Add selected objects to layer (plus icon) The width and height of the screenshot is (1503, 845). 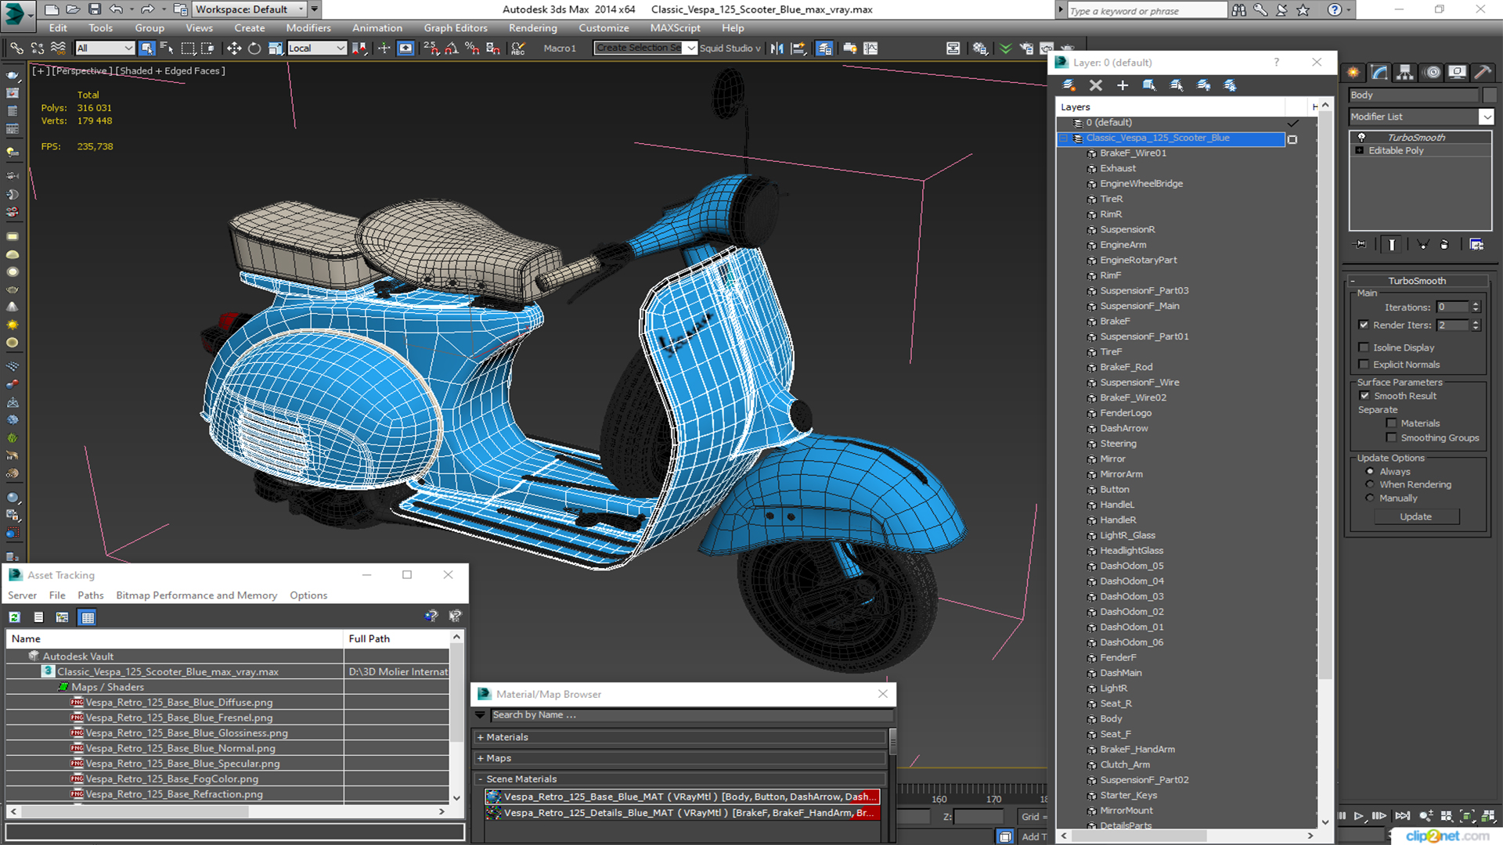1123,85
